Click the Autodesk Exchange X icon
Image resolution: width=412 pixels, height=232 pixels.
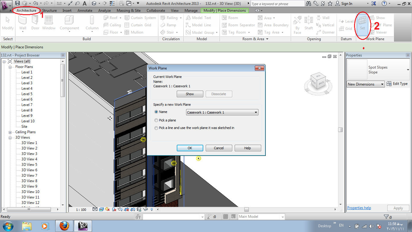tap(374, 3)
